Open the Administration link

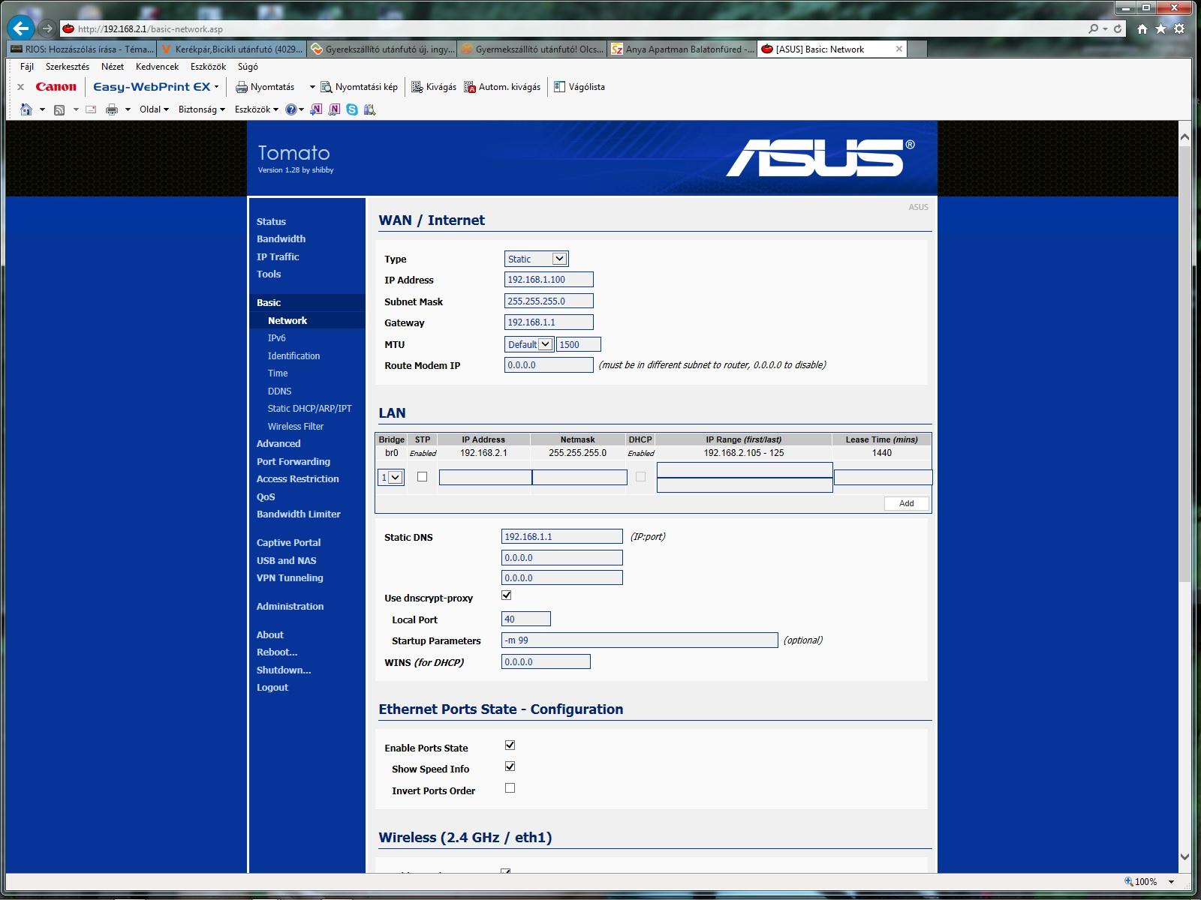(290, 606)
